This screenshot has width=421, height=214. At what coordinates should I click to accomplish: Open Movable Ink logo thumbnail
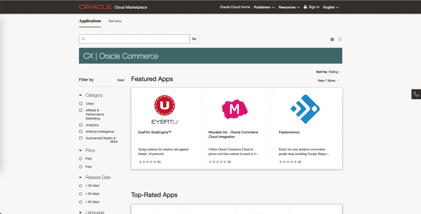[235, 109]
